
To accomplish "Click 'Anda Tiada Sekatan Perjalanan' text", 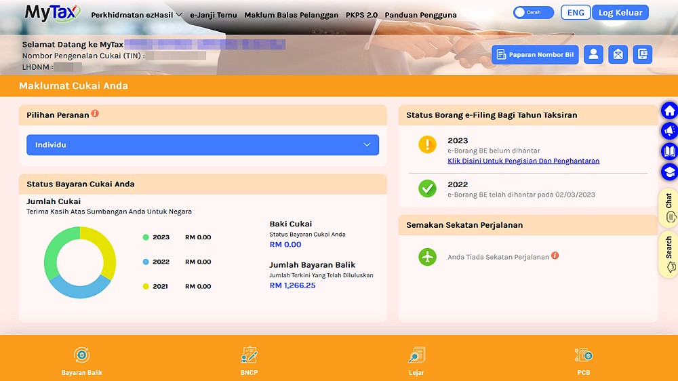I will [x=498, y=257].
